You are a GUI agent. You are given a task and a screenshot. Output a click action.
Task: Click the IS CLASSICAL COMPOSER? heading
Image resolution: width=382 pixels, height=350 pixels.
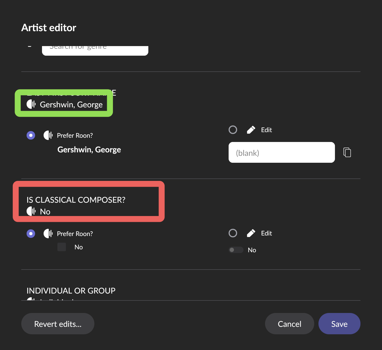point(76,200)
